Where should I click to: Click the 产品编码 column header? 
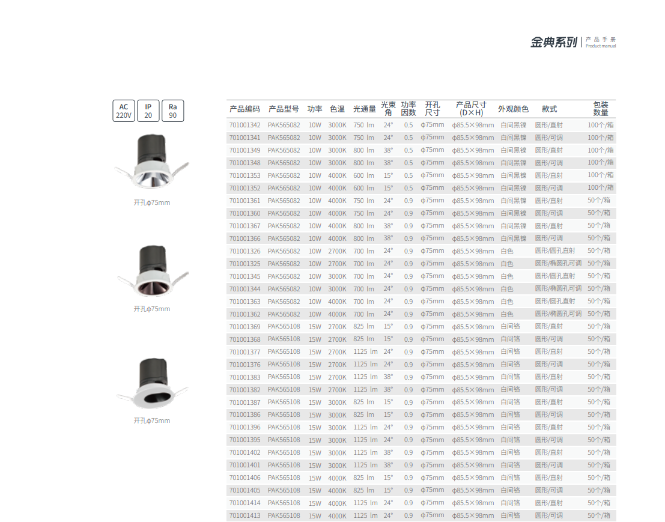click(244, 109)
